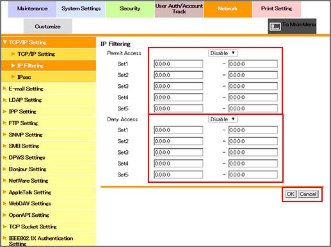Click Permit Access Set4 start IP field
This screenshot has width=331, height=247.
pyautogui.click(x=179, y=98)
